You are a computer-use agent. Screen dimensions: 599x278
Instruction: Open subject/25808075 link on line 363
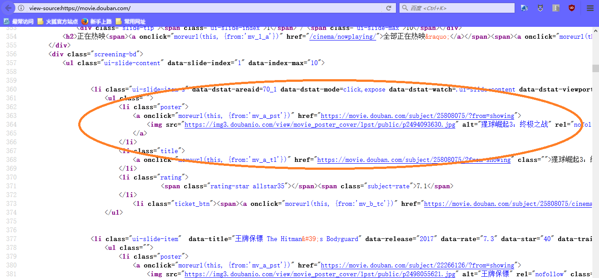pos(417,116)
